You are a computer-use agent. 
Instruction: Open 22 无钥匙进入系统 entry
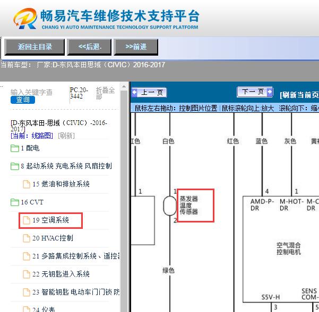point(61,274)
